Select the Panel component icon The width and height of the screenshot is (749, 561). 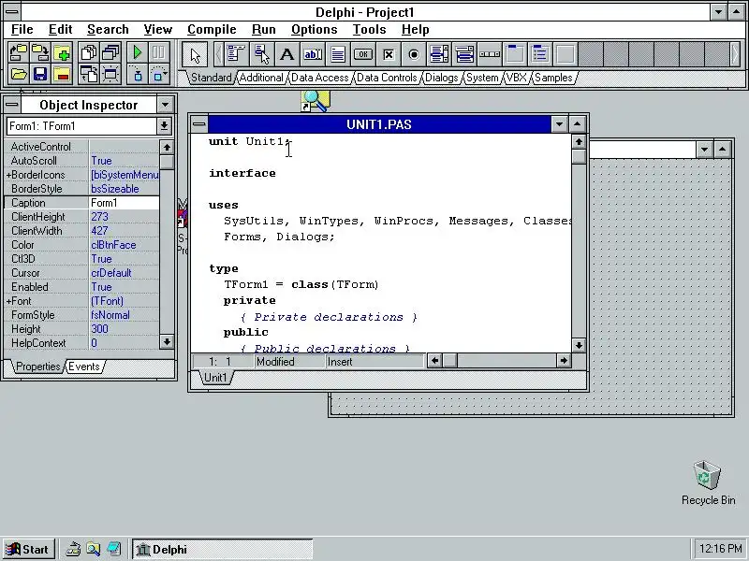(x=565, y=54)
